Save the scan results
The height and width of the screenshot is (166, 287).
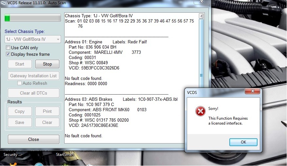20,122
